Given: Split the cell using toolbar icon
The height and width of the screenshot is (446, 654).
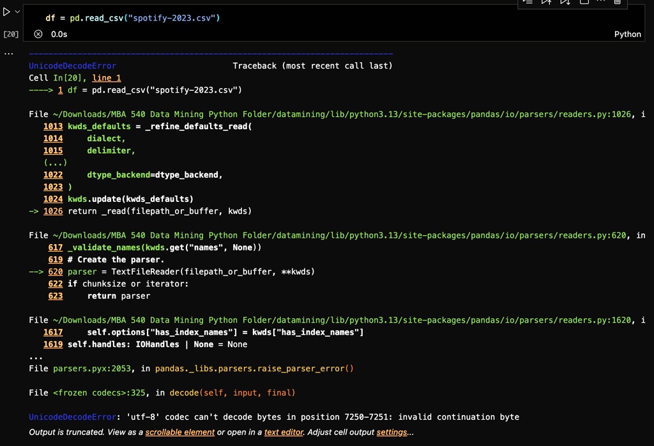Looking at the screenshot, I should click(584, 2).
